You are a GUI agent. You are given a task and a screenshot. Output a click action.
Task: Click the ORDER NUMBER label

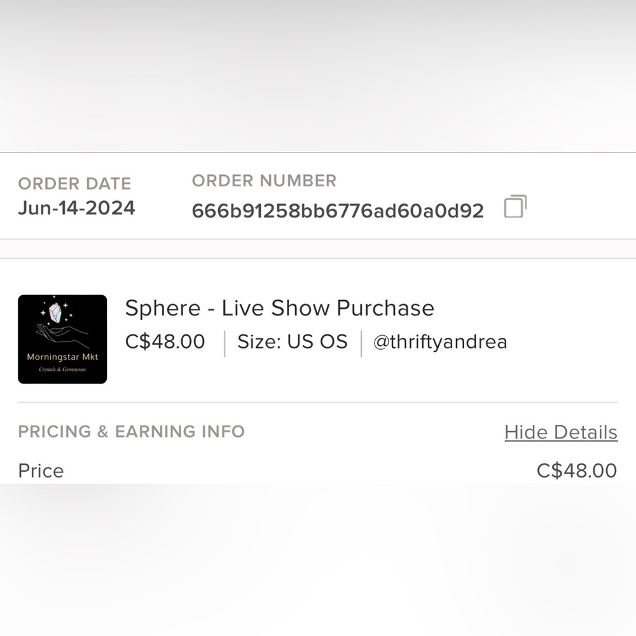[x=264, y=181]
